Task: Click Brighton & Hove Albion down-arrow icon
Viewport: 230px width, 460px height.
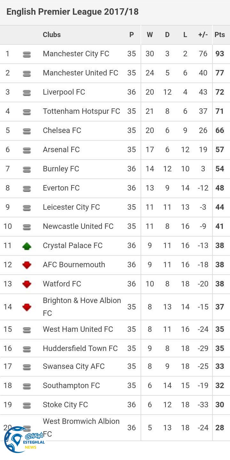Action: 27,307
